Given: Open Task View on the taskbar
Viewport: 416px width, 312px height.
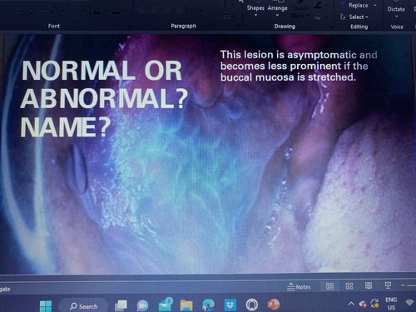Looking at the screenshot, I should click(121, 306).
